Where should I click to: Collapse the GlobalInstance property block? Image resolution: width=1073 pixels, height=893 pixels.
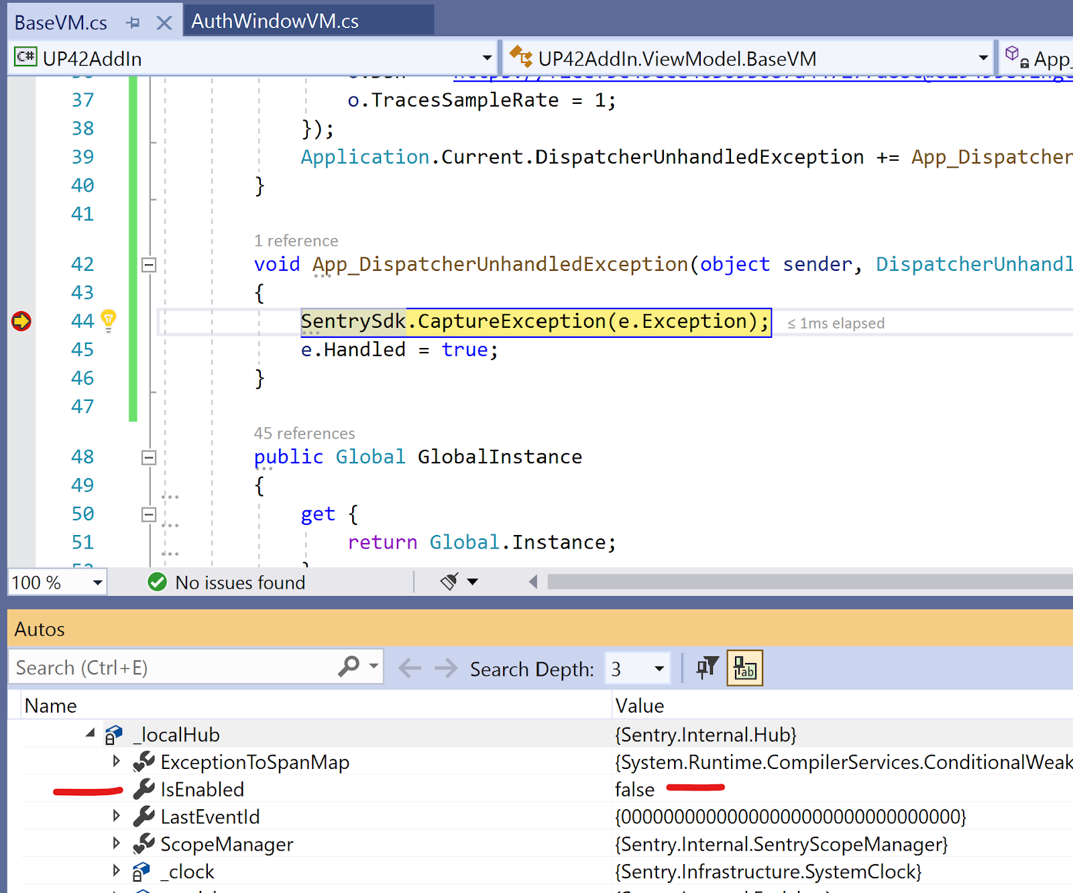click(x=149, y=457)
